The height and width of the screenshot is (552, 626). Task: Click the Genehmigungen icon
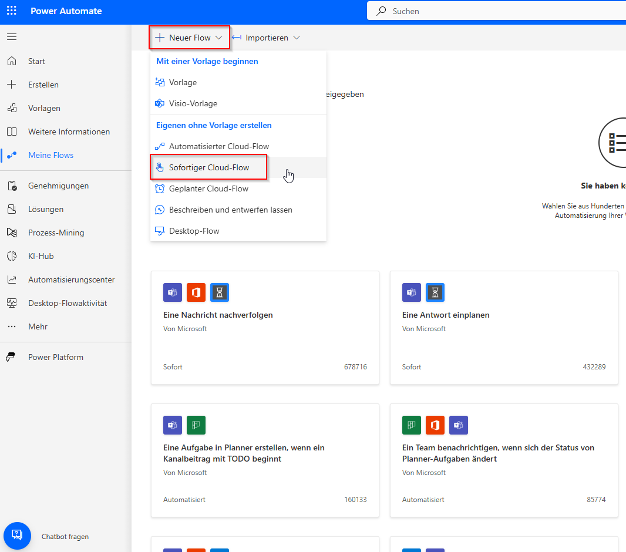click(x=12, y=186)
